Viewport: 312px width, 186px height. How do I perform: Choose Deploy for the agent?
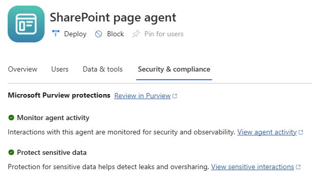pos(75,34)
